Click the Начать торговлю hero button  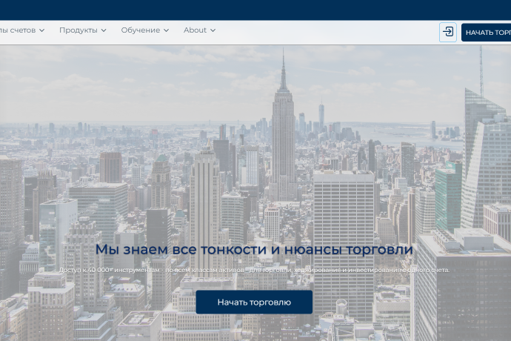click(x=254, y=302)
